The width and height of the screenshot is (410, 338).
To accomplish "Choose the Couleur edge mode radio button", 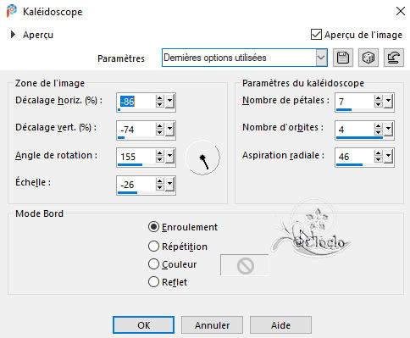I will pyautogui.click(x=153, y=264).
